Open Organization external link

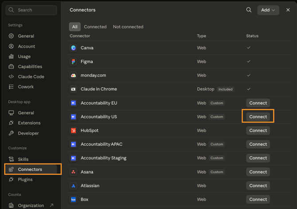pyautogui.click(x=31, y=205)
